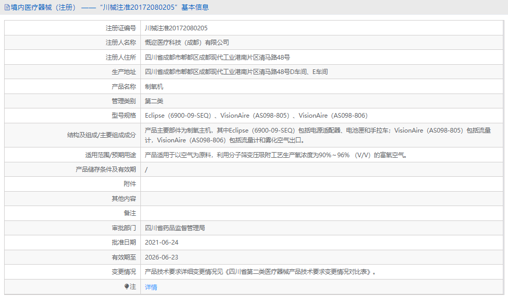Click the lightbulb icon beside 注
Screen dimensions: 508x297
coord(126,287)
